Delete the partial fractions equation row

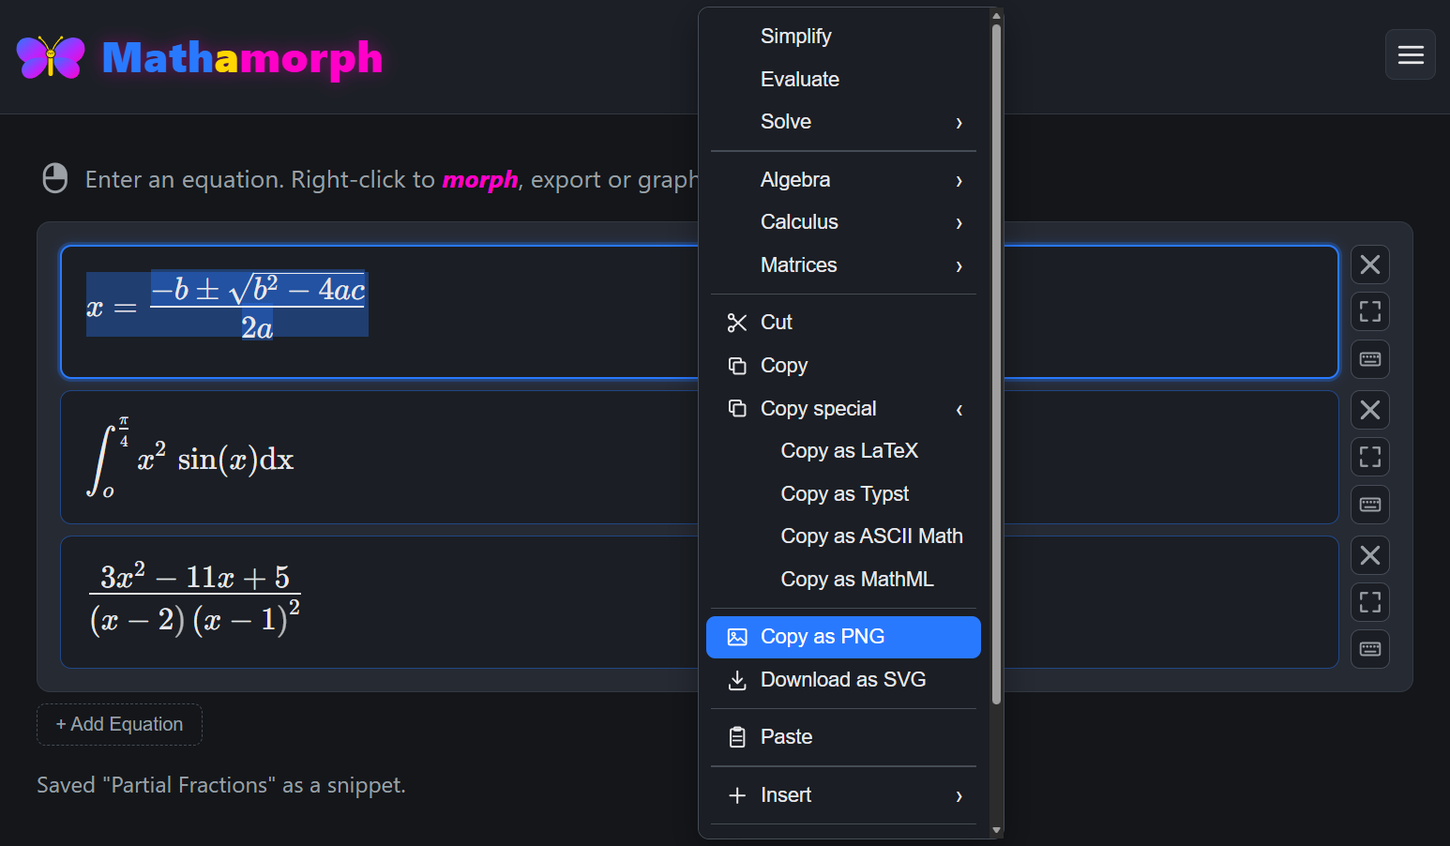pyautogui.click(x=1370, y=555)
